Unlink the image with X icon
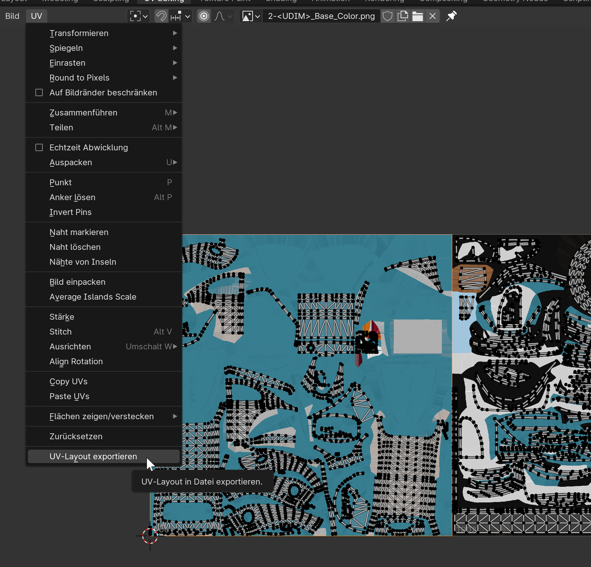The height and width of the screenshot is (567, 591). coord(432,16)
